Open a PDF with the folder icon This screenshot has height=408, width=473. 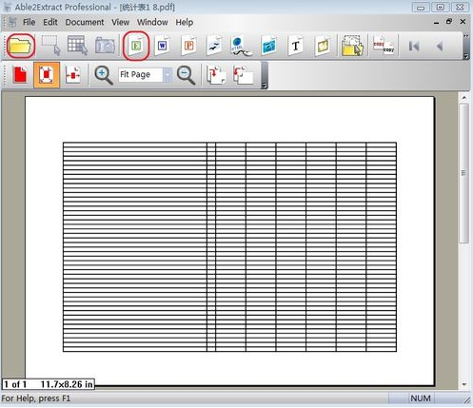[21, 46]
